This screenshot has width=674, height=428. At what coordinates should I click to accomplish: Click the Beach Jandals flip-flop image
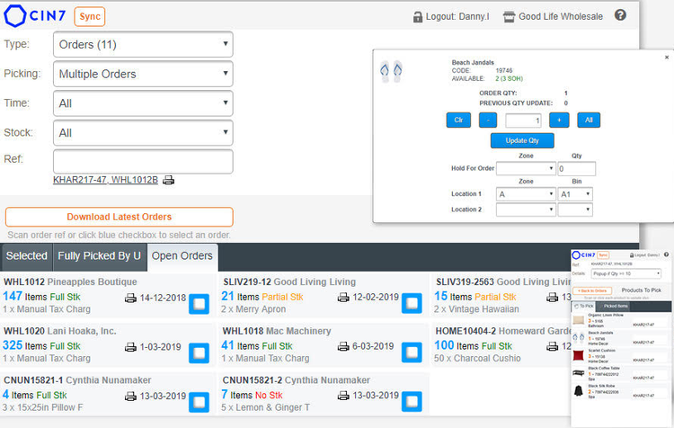391,70
